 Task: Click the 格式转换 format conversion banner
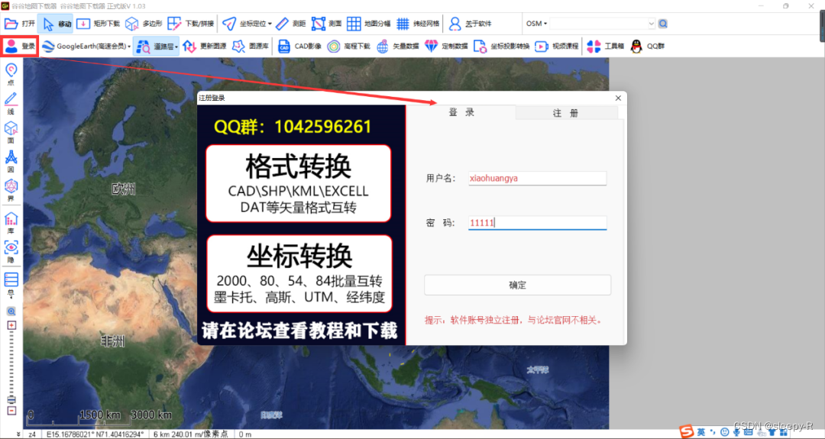point(299,183)
